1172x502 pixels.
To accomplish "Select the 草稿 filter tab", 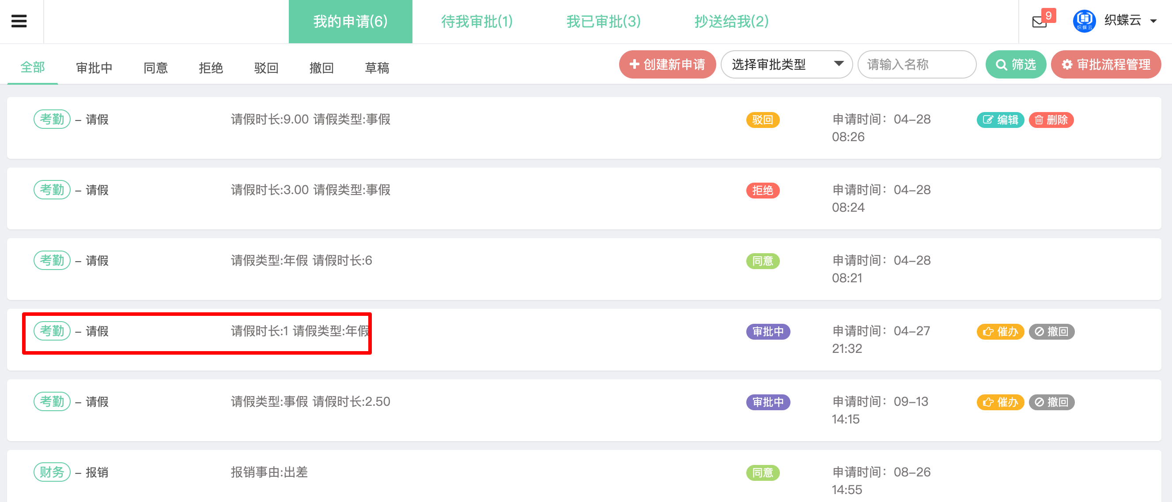I will point(377,67).
